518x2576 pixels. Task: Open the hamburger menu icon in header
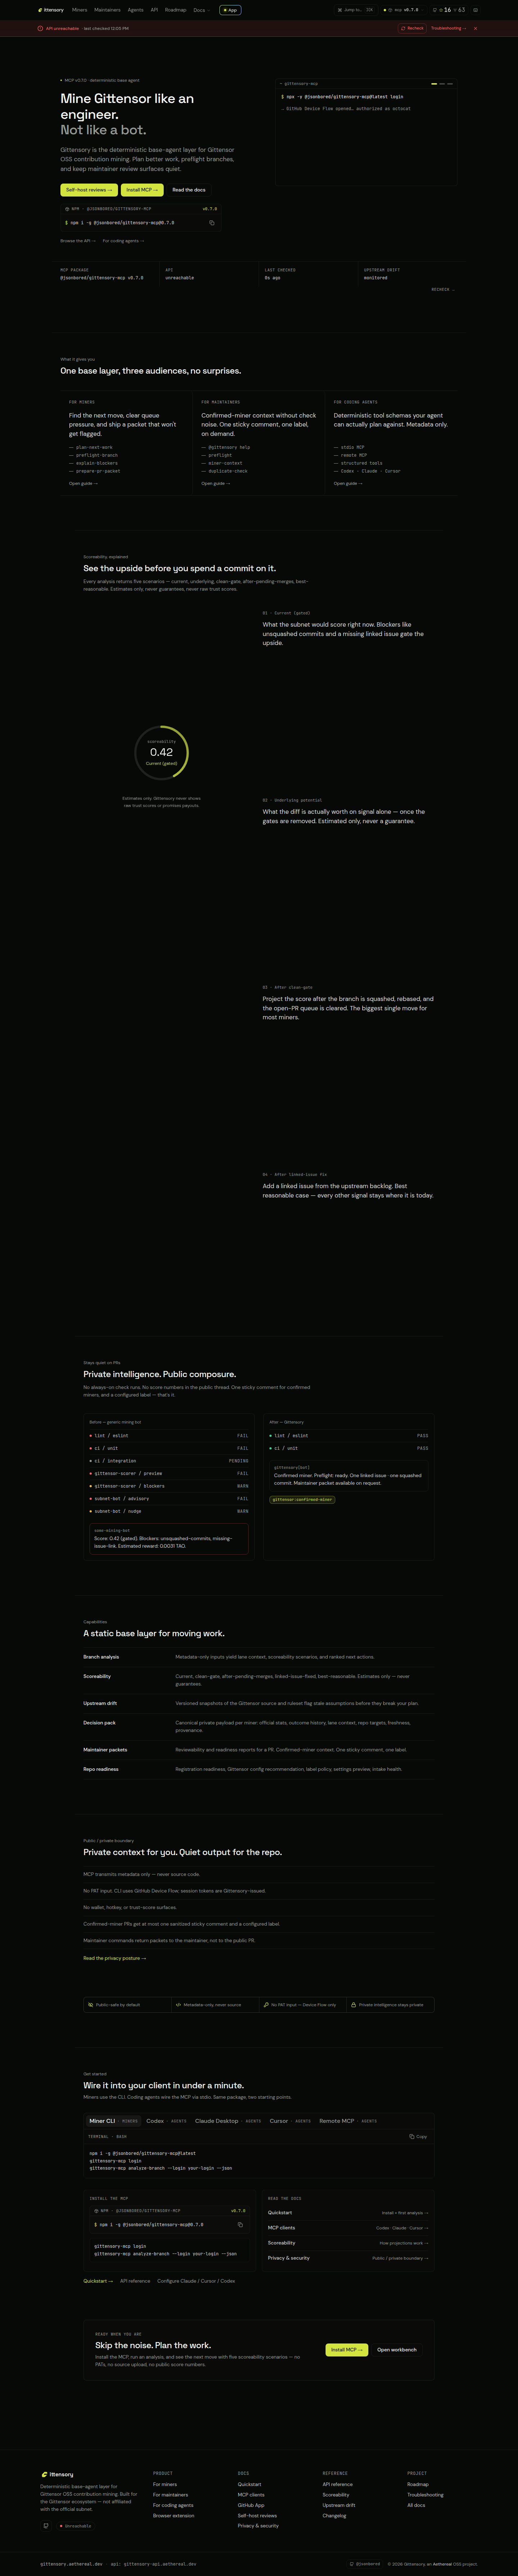coord(475,10)
